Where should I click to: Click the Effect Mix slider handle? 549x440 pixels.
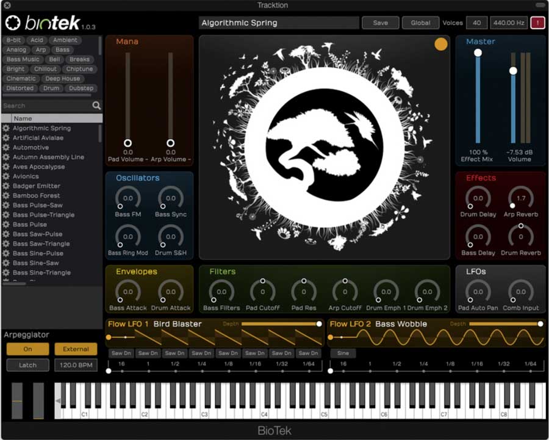tap(478, 53)
